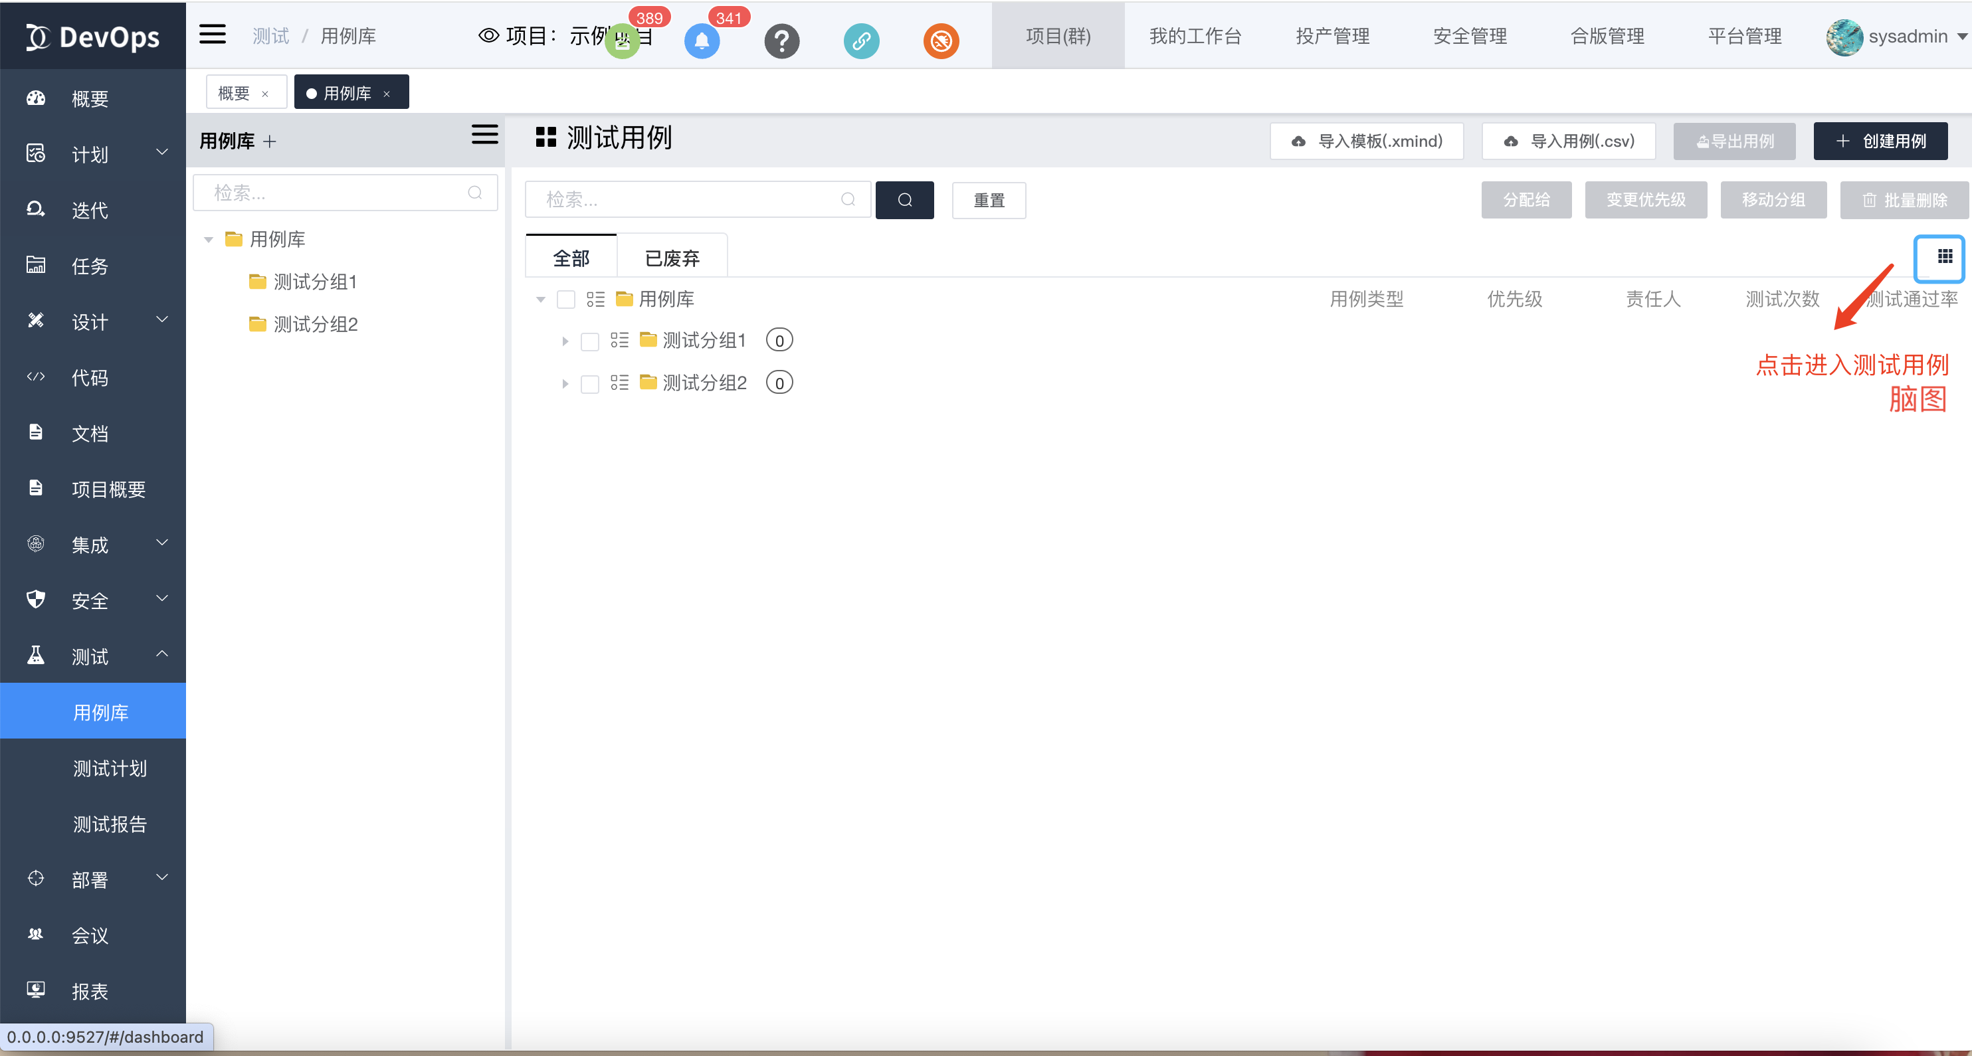Click the notification bell icon
This screenshot has height=1056, width=1972.
click(701, 41)
